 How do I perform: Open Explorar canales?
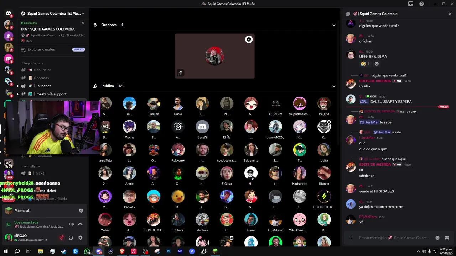(53, 49)
